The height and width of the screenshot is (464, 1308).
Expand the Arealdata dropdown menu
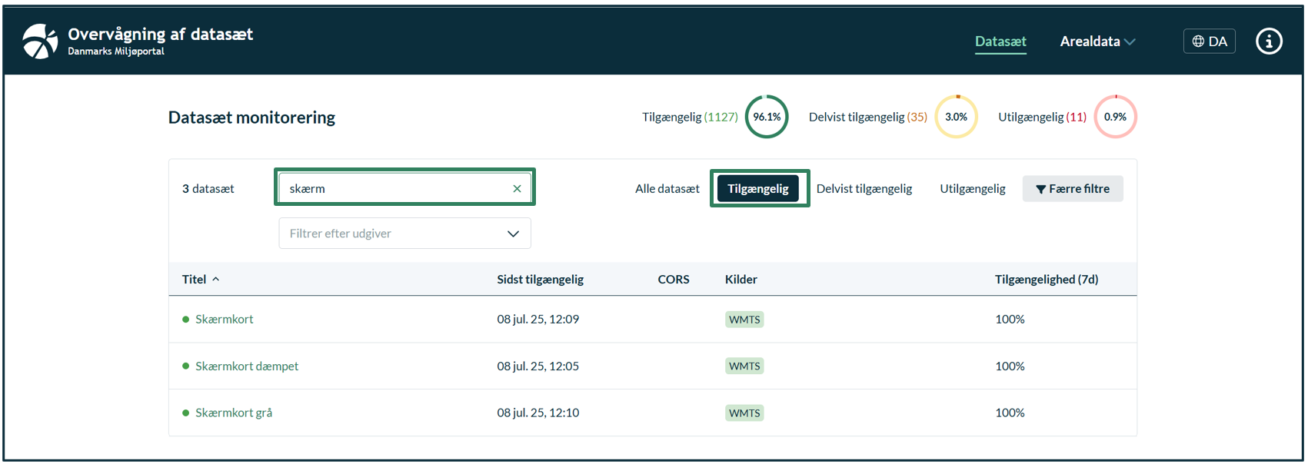[1097, 41]
